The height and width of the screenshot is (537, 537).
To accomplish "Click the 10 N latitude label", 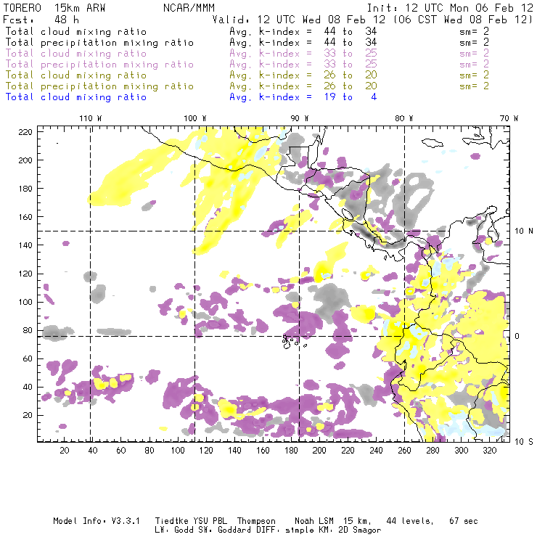I will click(520, 231).
